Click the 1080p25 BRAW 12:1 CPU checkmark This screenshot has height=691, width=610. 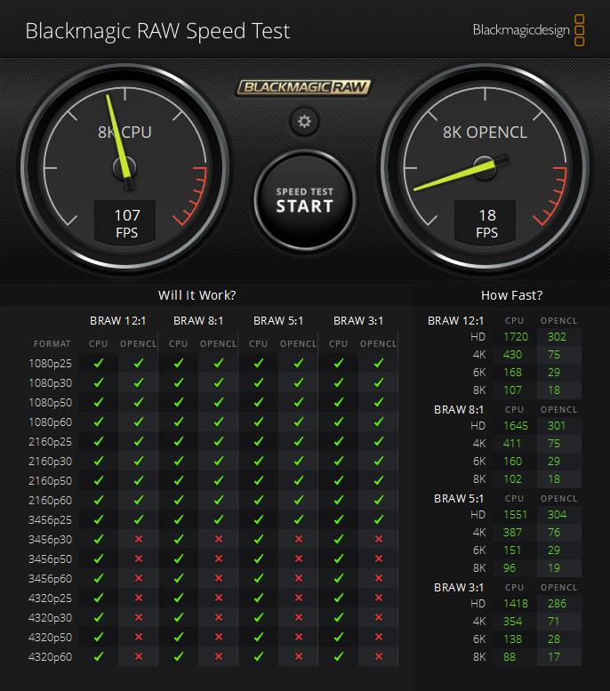[99, 363]
